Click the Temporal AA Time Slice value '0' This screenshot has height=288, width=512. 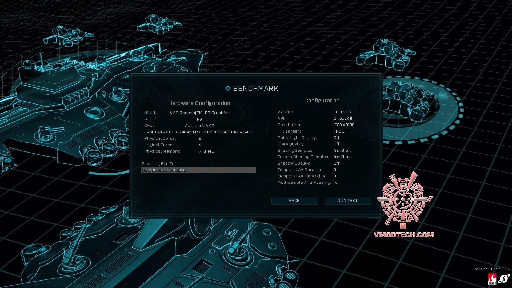click(x=335, y=176)
